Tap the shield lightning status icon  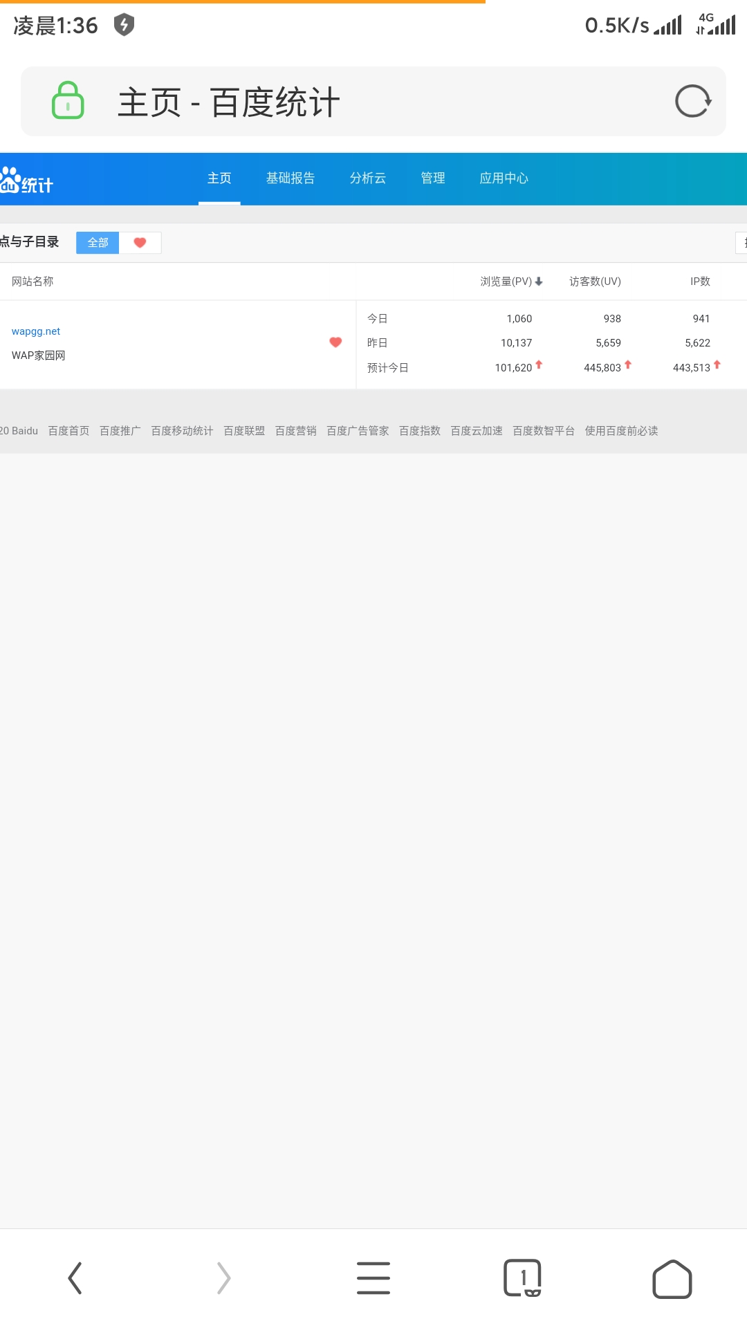pyautogui.click(x=124, y=25)
